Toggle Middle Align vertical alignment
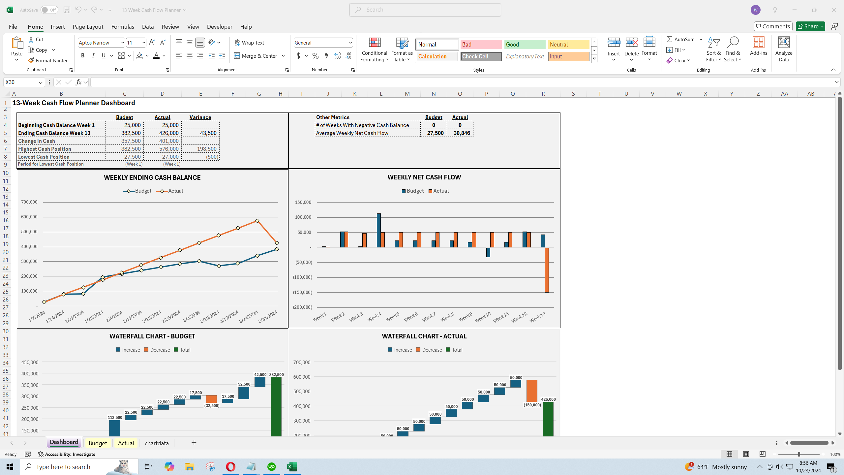Screen dimensions: 844x475 click(189, 43)
